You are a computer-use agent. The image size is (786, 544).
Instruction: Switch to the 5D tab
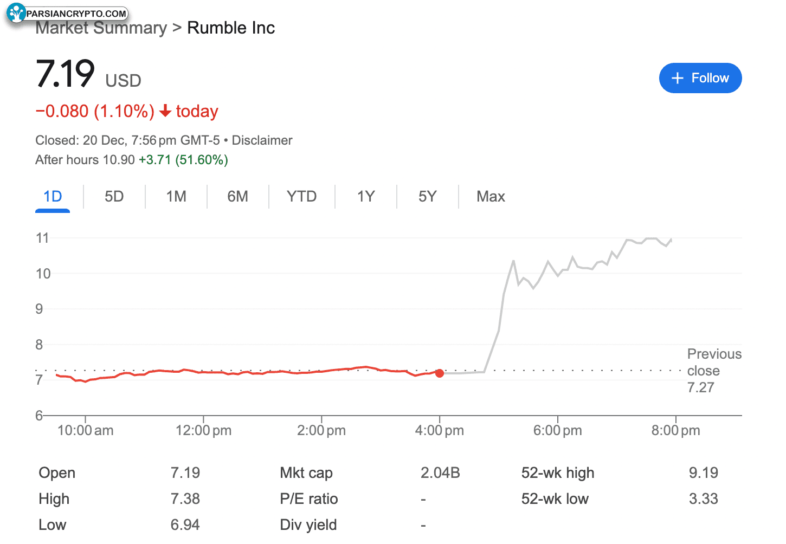[114, 196]
